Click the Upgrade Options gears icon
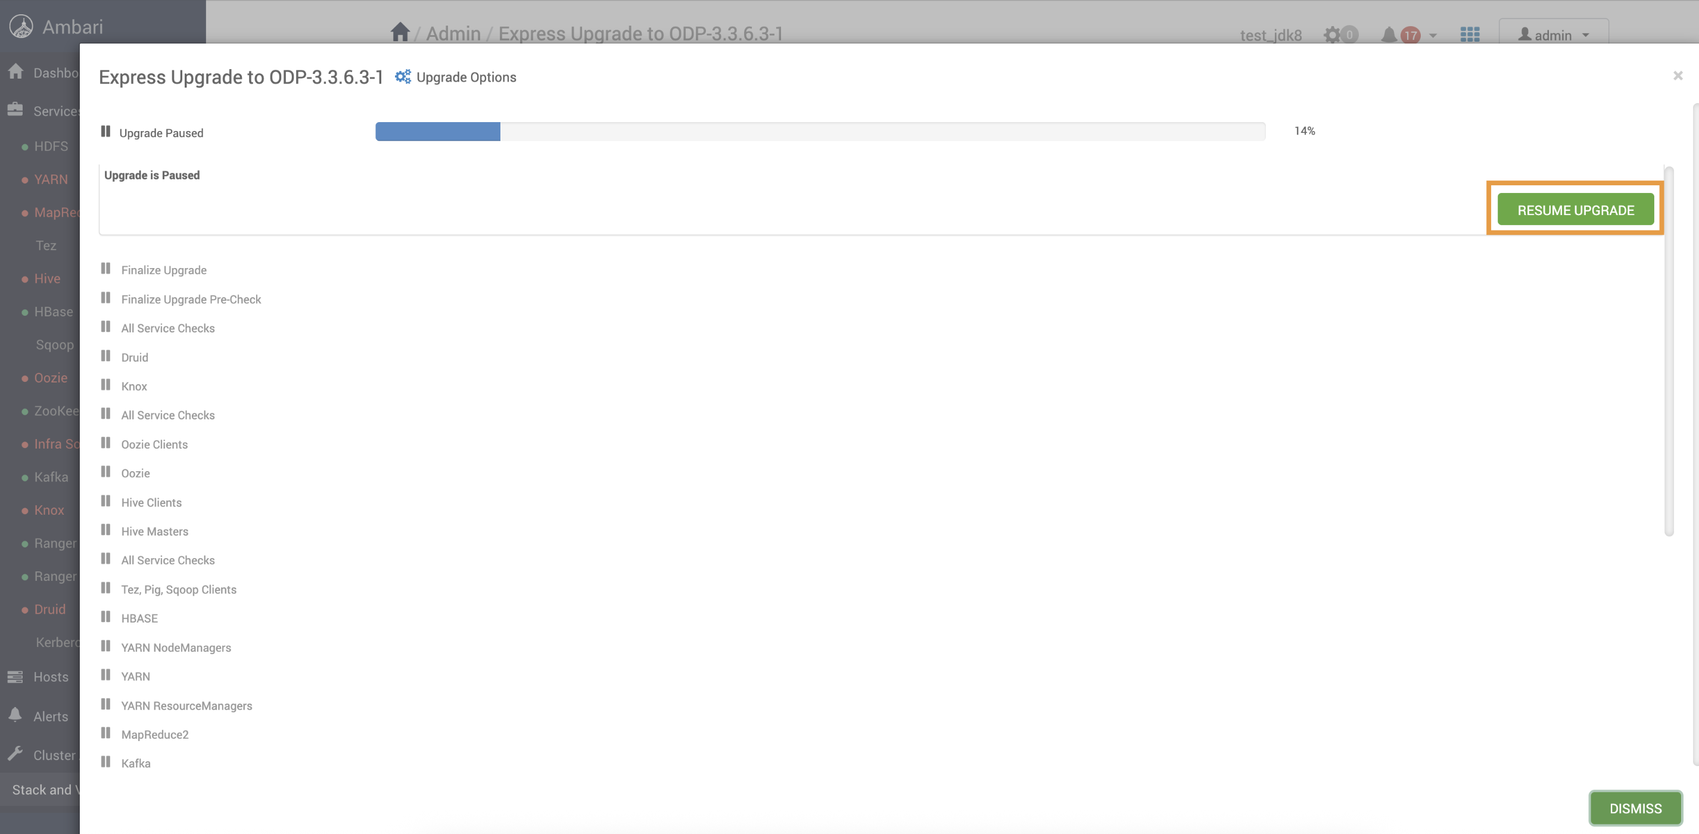This screenshot has width=1699, height=834. (x=402, y=76)
